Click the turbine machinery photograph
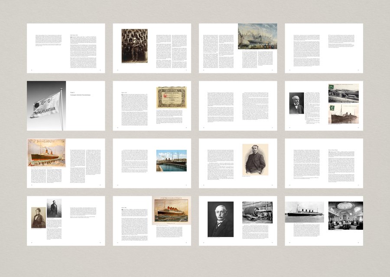The height and width of the screenshot is (277, 390). (x=257, y=212)
